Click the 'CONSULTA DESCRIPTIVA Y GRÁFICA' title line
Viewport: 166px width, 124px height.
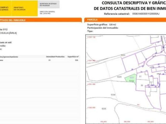coord(134,3)
